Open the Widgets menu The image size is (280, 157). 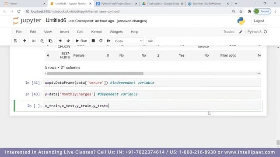[116, 32]
